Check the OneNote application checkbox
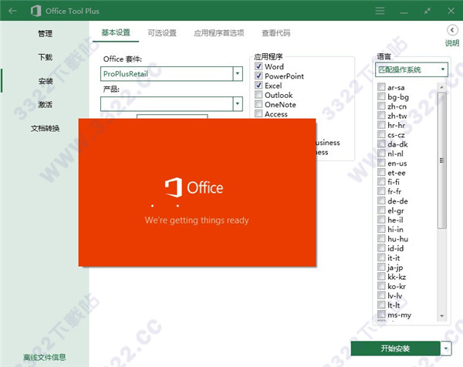 pyautogui.click(x=259, y=104)
